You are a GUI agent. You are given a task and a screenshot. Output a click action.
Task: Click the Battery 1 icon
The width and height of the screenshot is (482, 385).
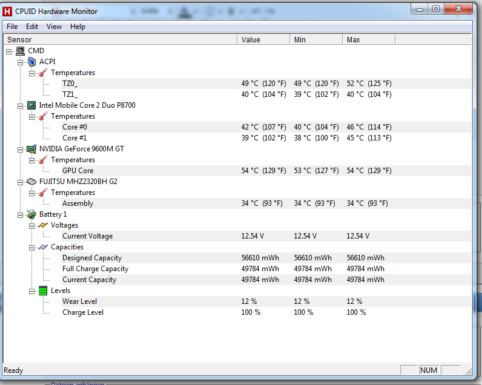coord(31,214)
